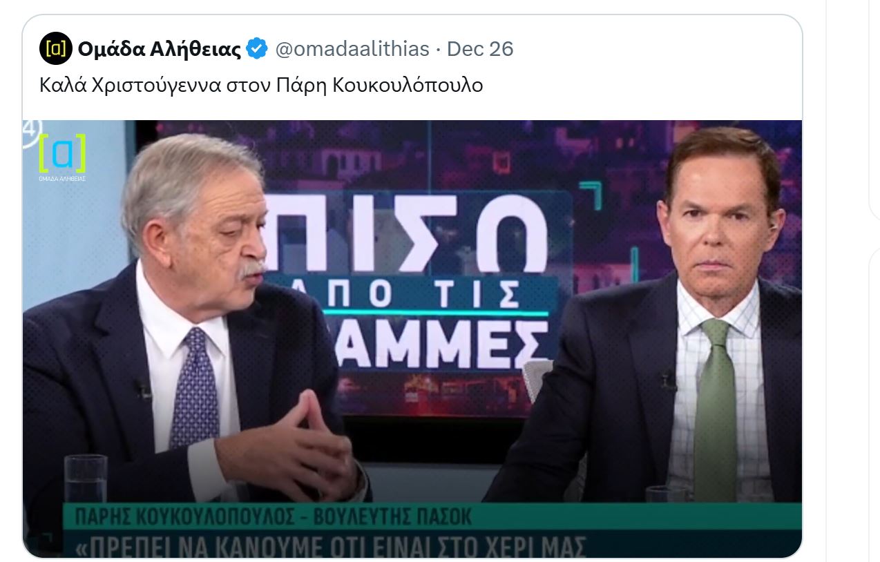Click the water glass at bottom left of video

[86, 478]
